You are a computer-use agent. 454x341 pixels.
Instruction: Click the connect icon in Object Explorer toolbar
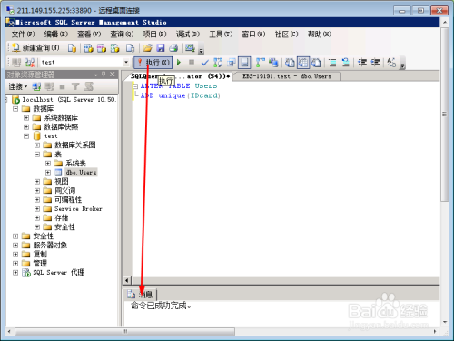coord(36,87)
